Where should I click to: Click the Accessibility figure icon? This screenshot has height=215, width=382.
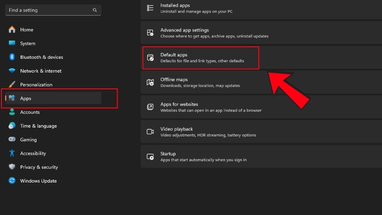point(12,153)
